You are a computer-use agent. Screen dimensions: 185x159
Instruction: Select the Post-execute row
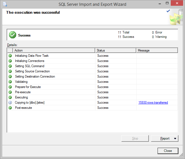[93, 108]
